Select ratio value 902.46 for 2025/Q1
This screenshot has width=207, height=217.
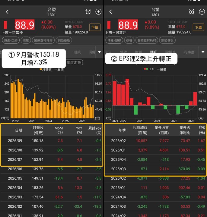pyautogui.click(x=184, y=188)
